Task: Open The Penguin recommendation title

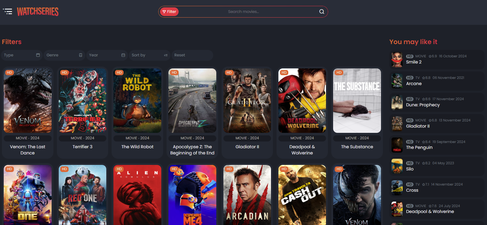Action: (419, 147)
